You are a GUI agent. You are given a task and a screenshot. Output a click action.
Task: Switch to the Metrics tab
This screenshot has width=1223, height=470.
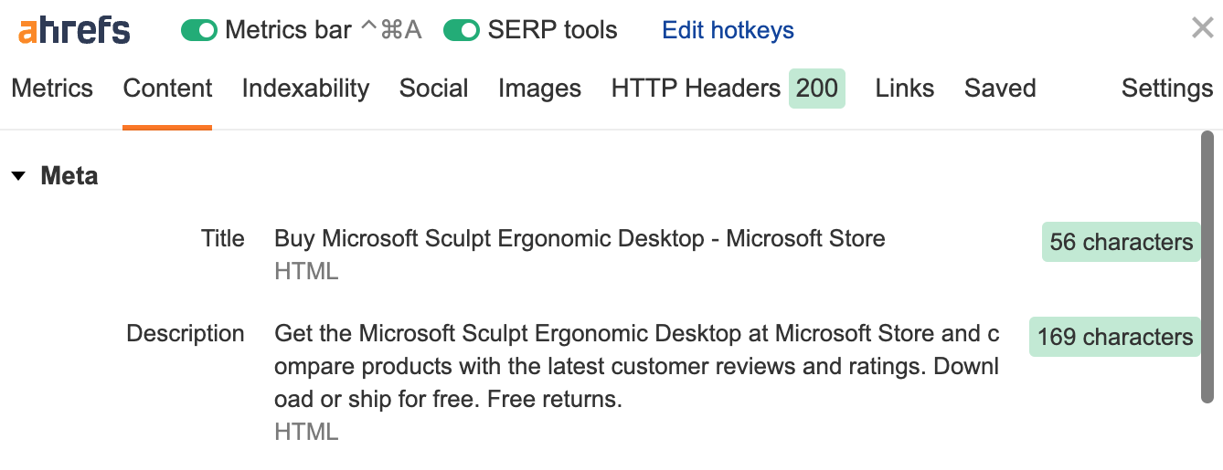pos(52,89)
